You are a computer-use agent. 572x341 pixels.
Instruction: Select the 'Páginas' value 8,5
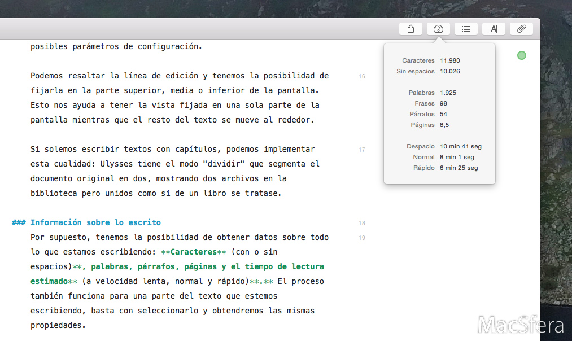444,125
